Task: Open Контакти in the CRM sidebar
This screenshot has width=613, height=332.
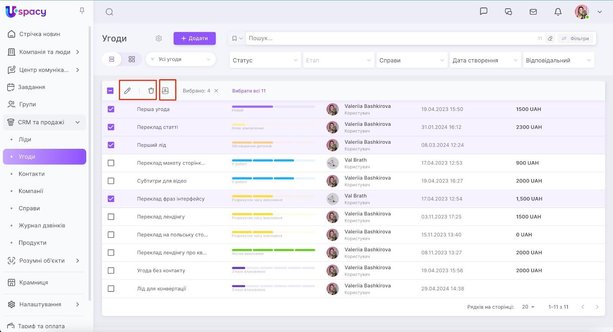Action: coord(31,174)
